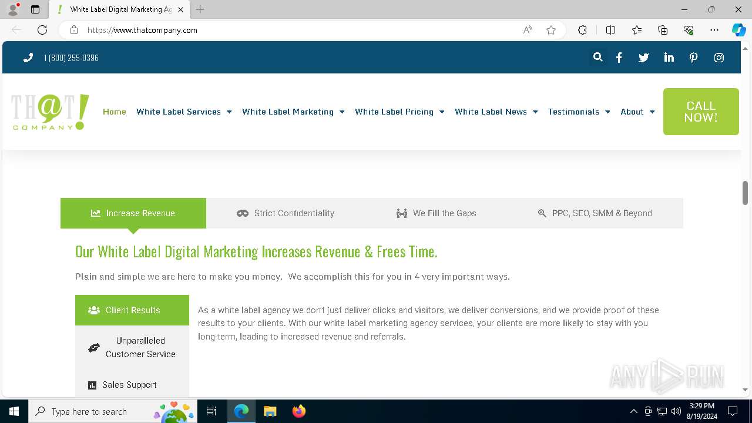Open the website search icon
This screenshot has height=423, width=752.
[597, 58]
